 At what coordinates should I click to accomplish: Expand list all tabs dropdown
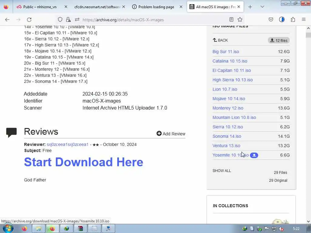click(x=262, y=7)
